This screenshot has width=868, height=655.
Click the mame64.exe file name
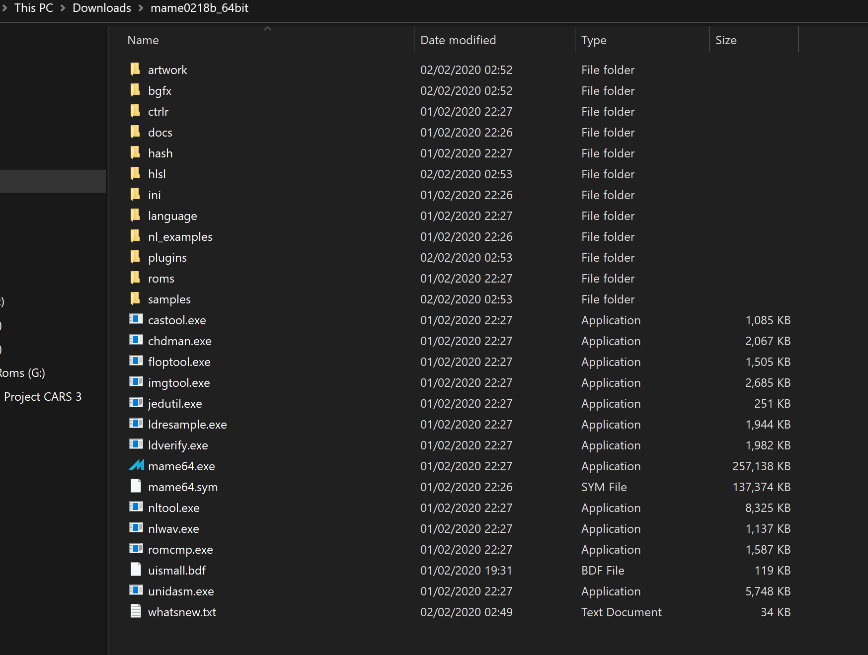point(181,466)
